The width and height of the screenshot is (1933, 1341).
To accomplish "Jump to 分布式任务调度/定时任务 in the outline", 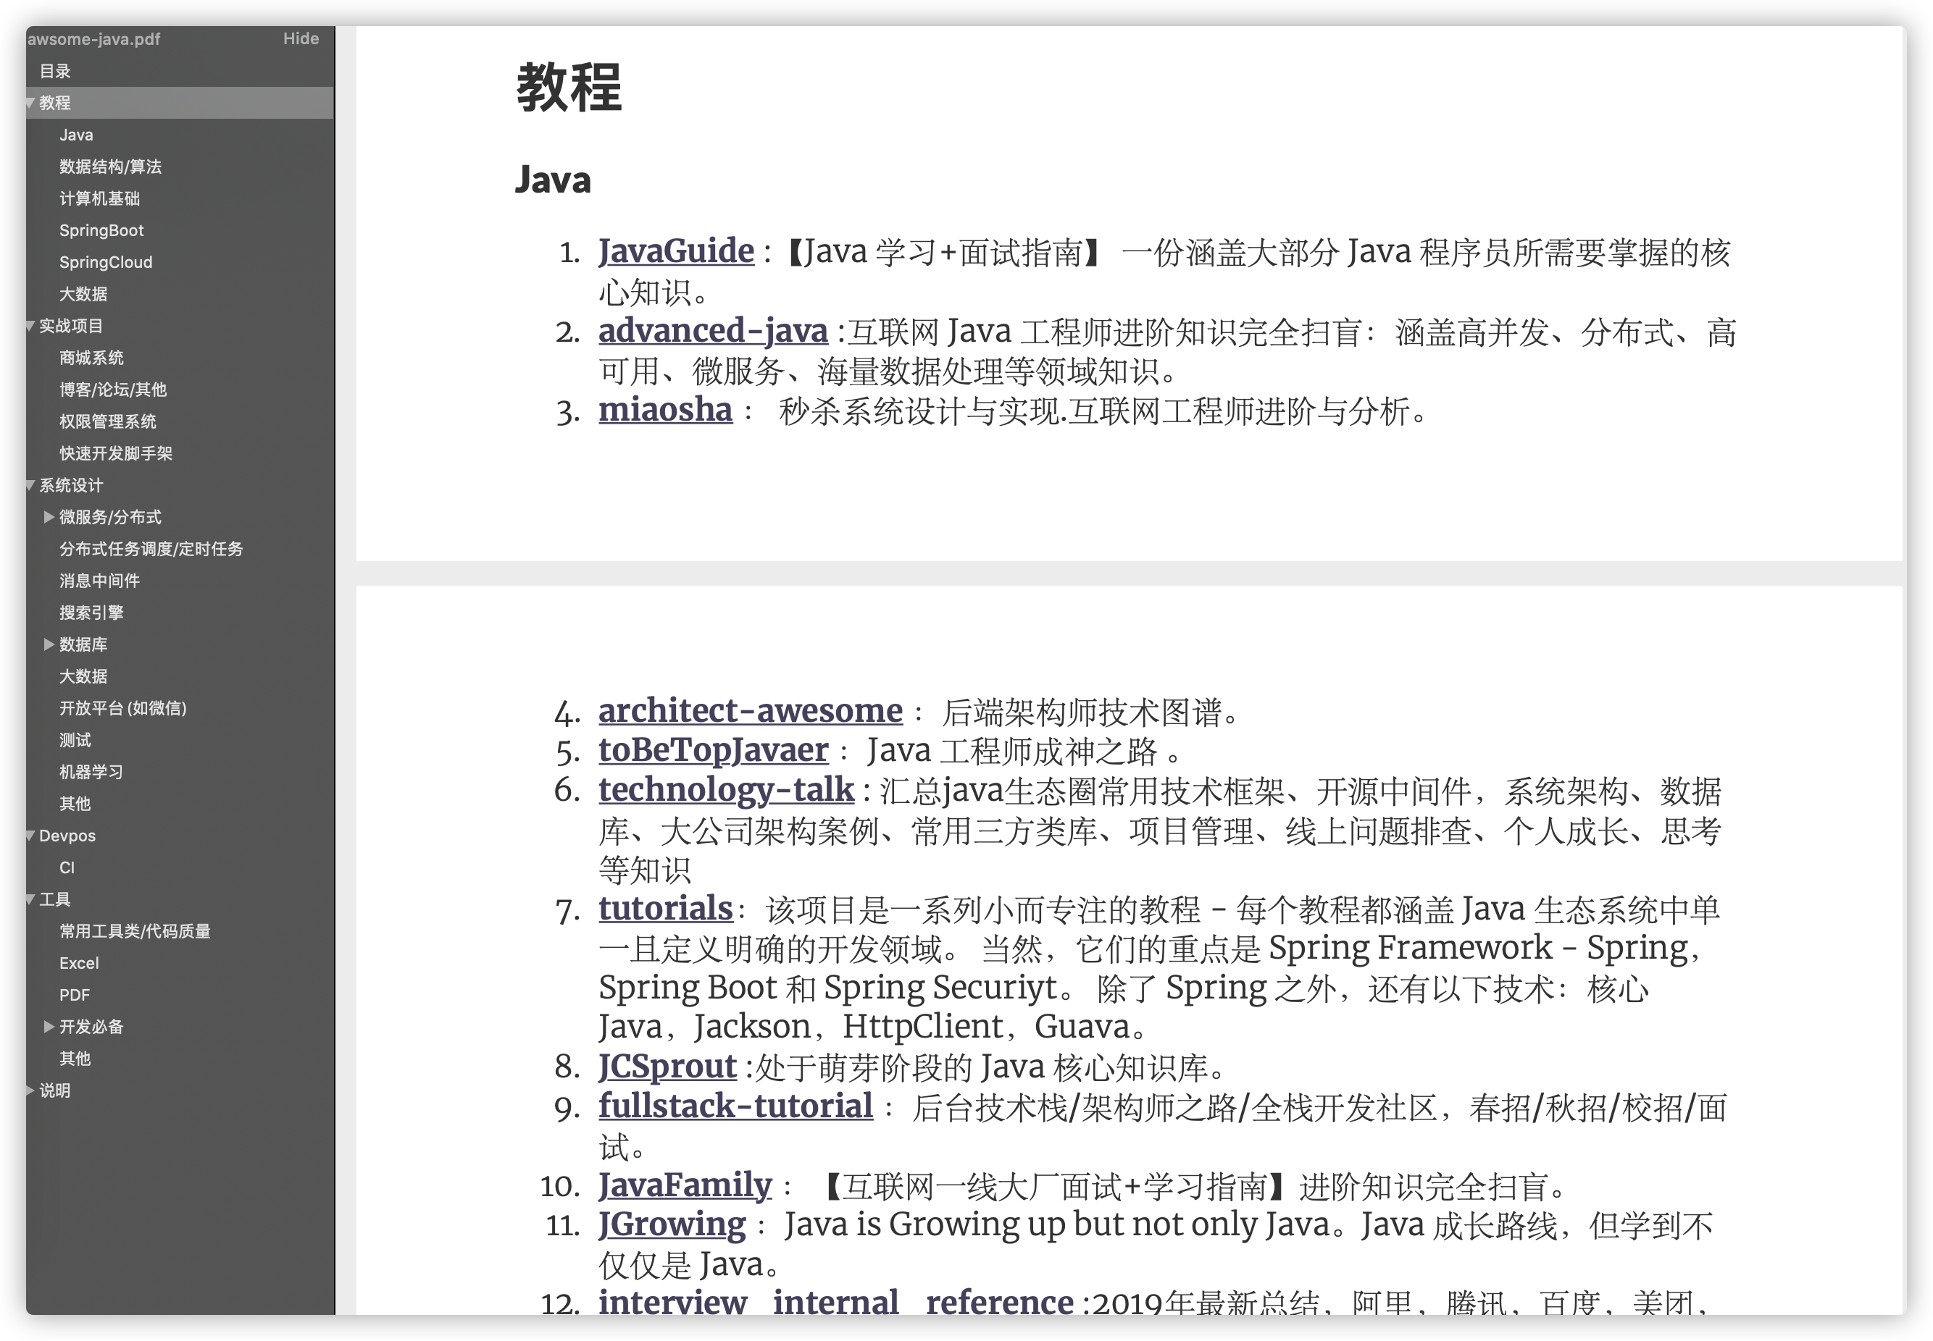I will tap(151, 550).
